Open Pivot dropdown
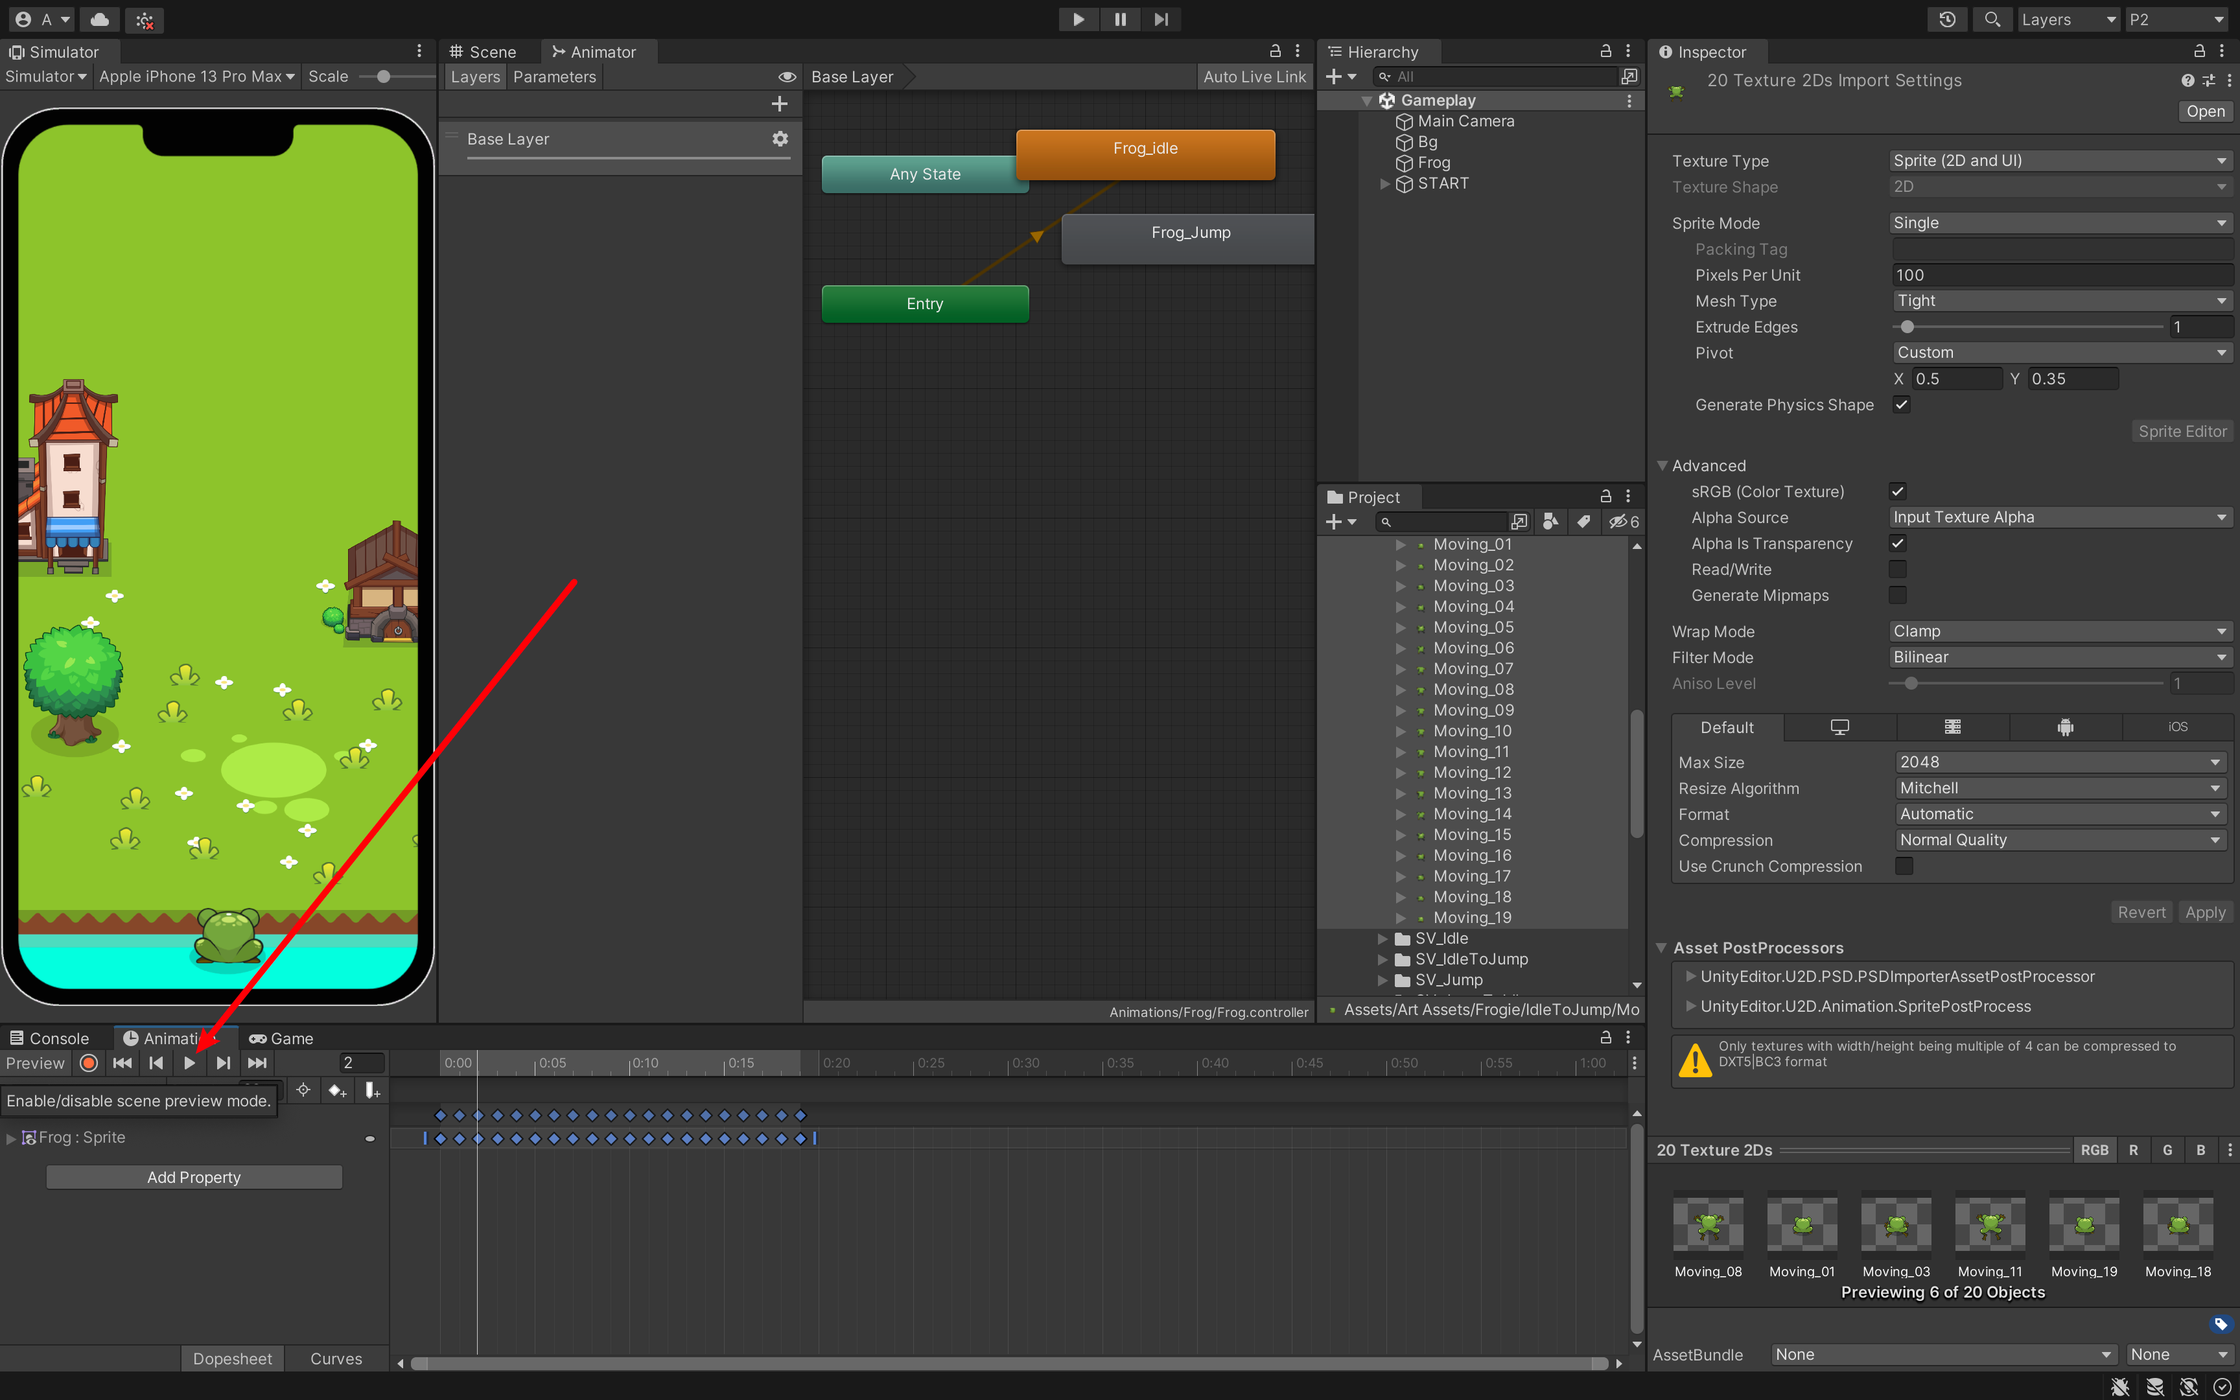 tap(2062, 353)
